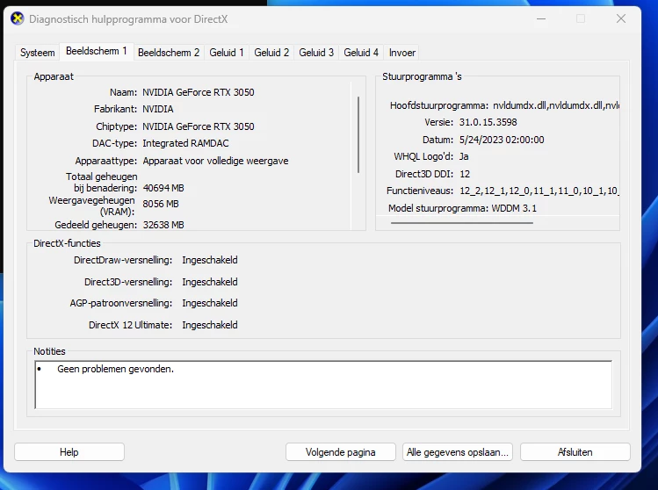
Task: Click the driver version 31.0.15.3598
Action: tap(488, 122)
